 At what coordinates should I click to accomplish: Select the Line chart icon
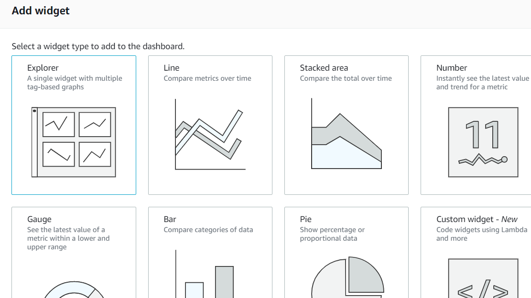tap(210, 135)
